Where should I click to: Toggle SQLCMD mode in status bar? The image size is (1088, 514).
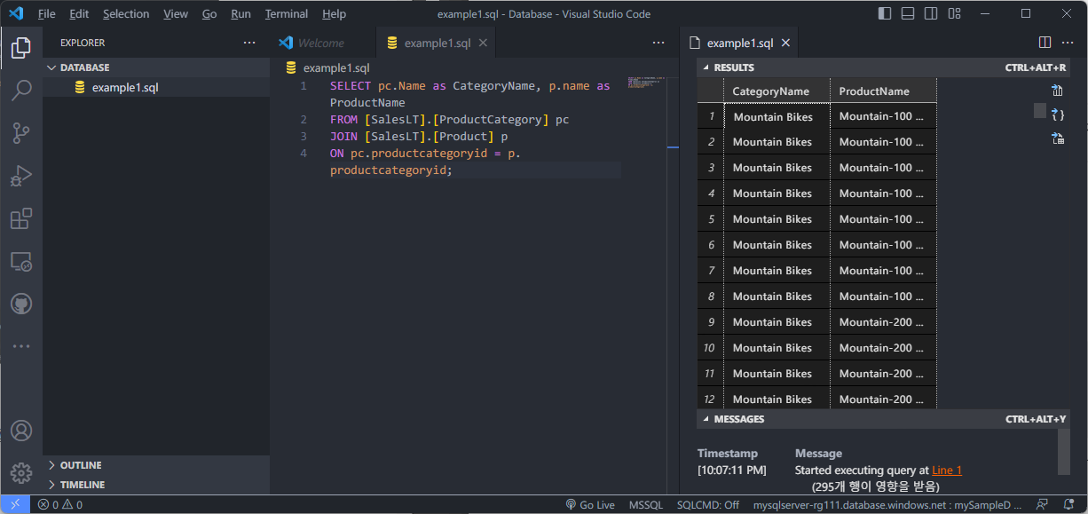(x=708, y=504)
